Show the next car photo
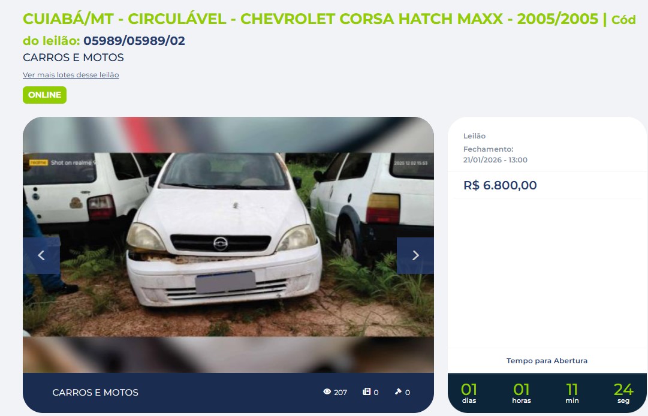 pyautogui.click(x=415, y=255)
